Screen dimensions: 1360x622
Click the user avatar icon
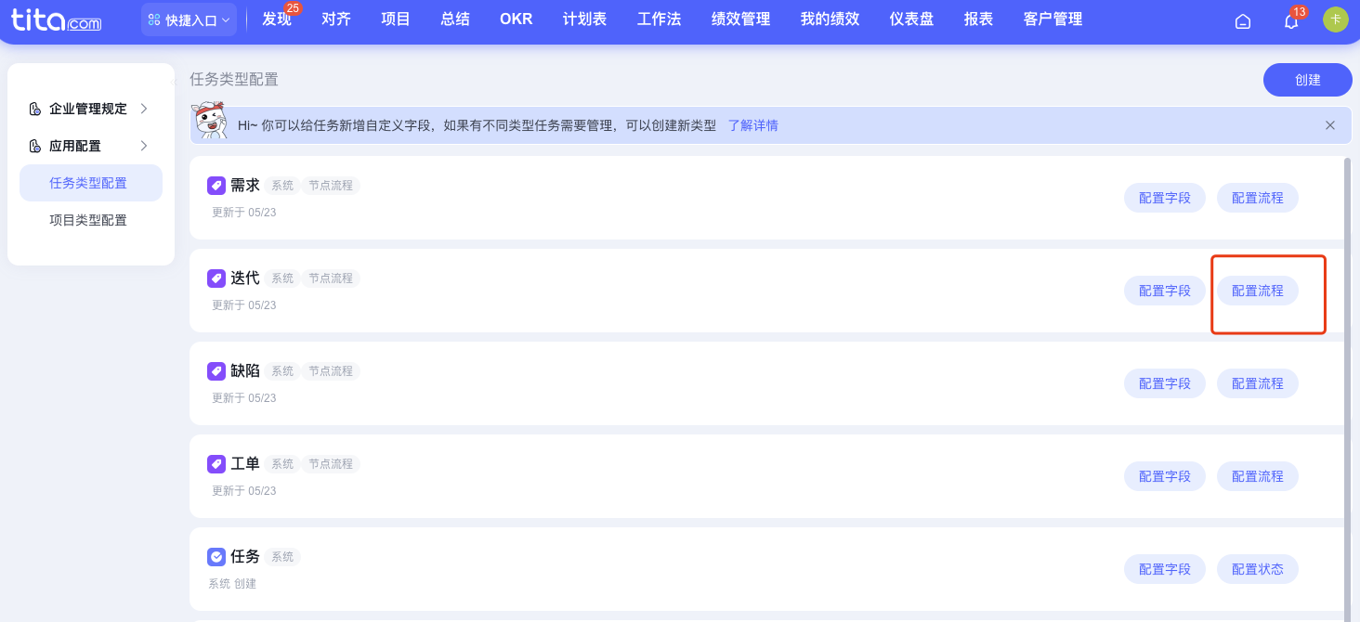[x=1335, y=19]
